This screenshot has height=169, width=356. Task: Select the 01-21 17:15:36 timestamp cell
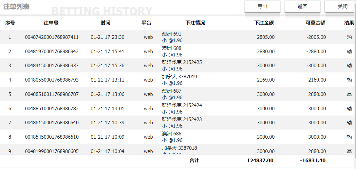click(x=107, y=66)
